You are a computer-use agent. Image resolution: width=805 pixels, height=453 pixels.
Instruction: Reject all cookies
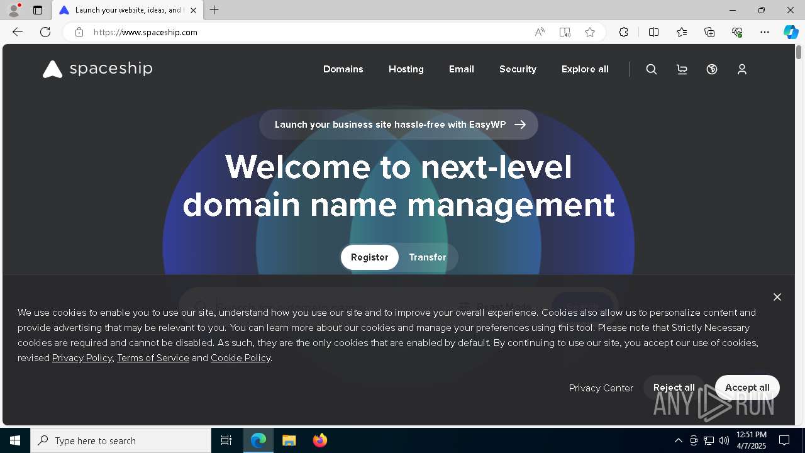pos(674,388)
